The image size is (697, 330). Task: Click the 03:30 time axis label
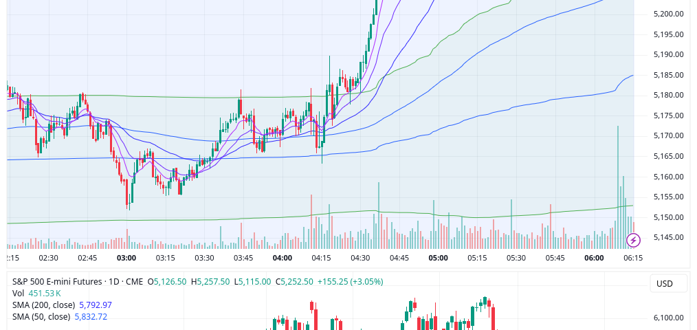coord(204,258)
